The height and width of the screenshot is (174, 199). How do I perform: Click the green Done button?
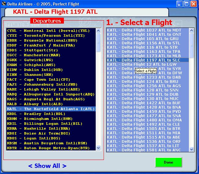[x=168, y=162]
